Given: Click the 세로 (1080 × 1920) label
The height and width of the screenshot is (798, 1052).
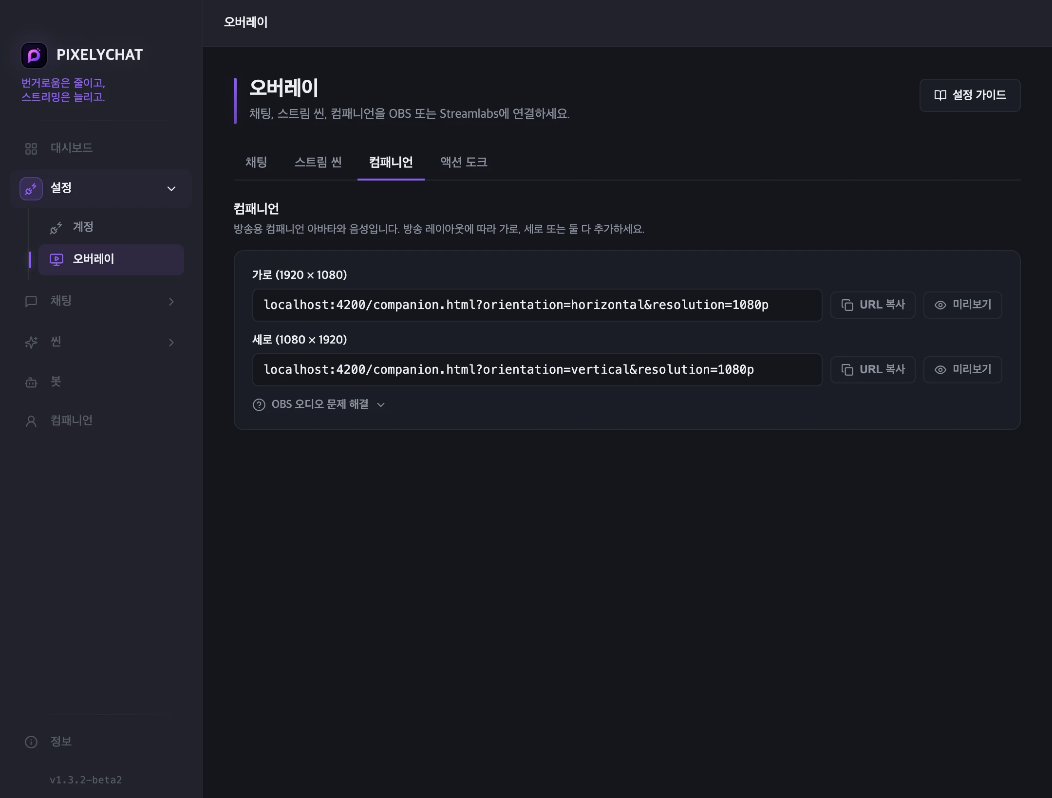Looking at the screenshot, I should (x=300, y=340).
